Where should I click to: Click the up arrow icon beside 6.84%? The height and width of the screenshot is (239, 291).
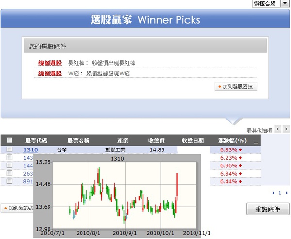240,174
